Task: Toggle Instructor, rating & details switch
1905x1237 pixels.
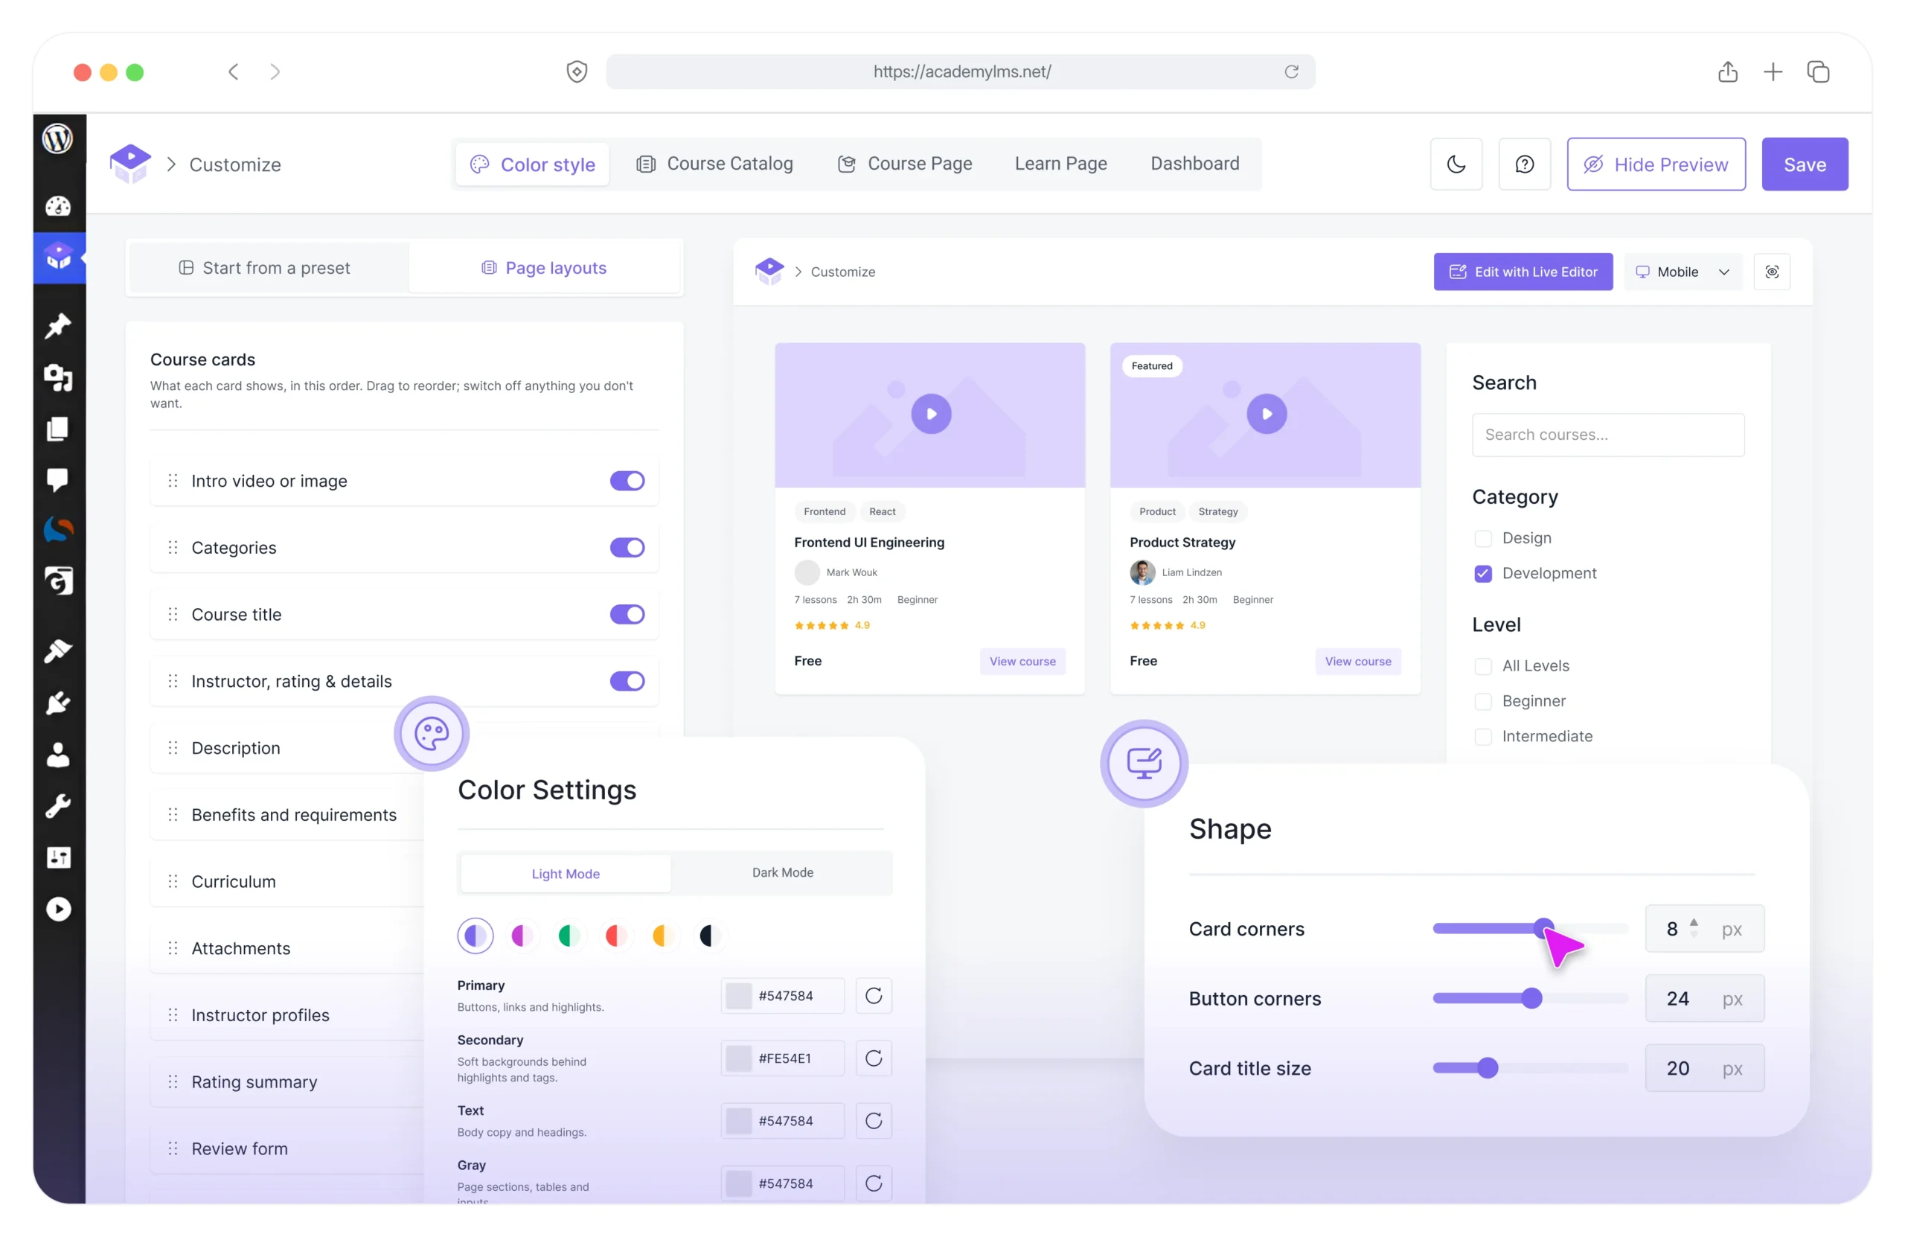Action: (627, 681)
